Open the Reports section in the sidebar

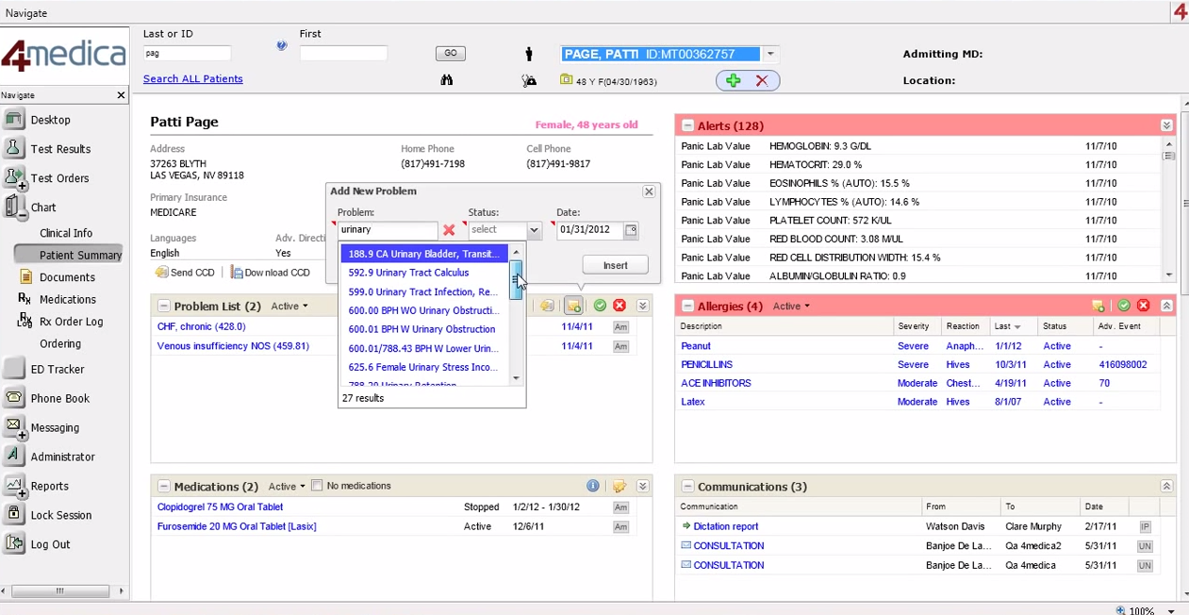pos(49,486)
